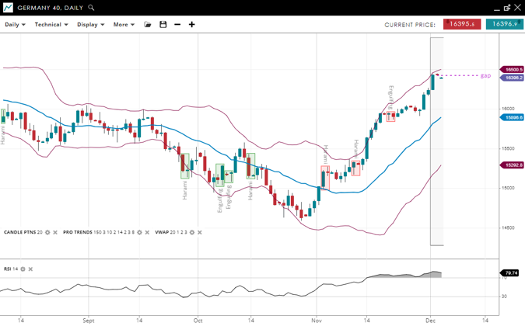The height and width of the screenshot is (326, 525).
Task: Click the teal buy price 16396.9 button
Action: click(504, 24)
